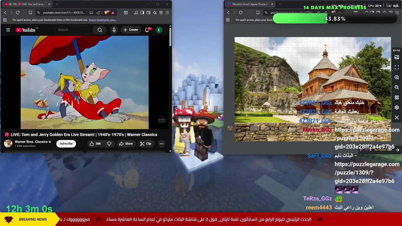Close the 'LIVE: Tom and Jerry' tab
Image resolution: width=402 pixels, height=226 pixels.
49,4
